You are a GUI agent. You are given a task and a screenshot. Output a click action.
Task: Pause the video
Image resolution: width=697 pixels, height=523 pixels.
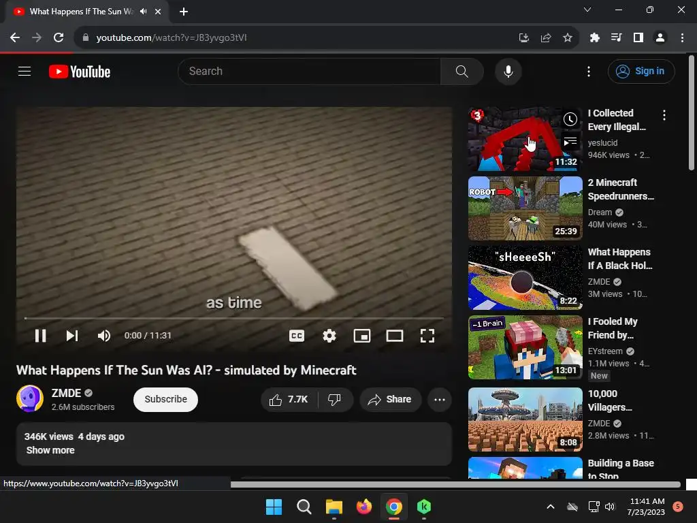[40, 336]
